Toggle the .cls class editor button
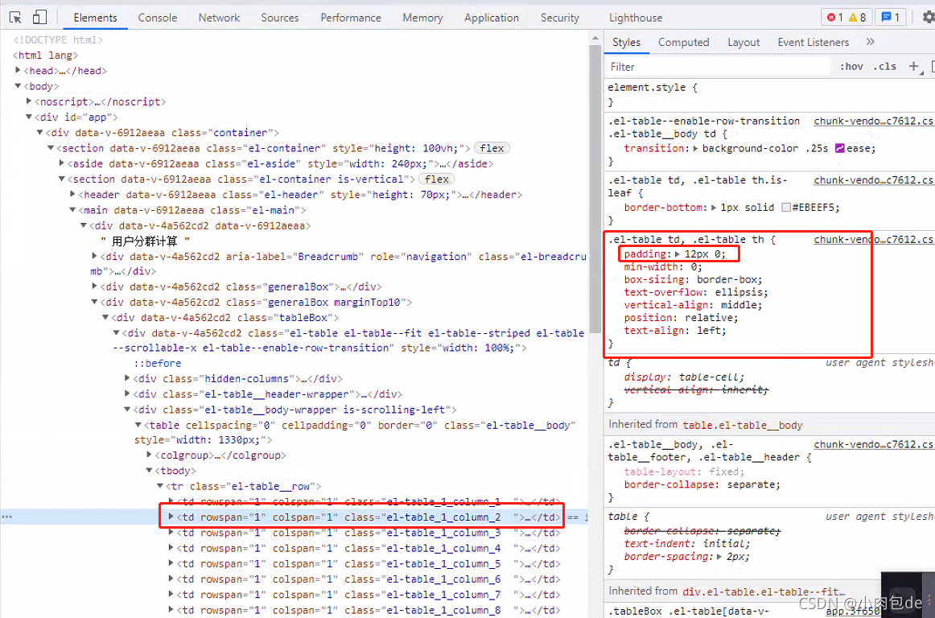 [x=885, y=66]
